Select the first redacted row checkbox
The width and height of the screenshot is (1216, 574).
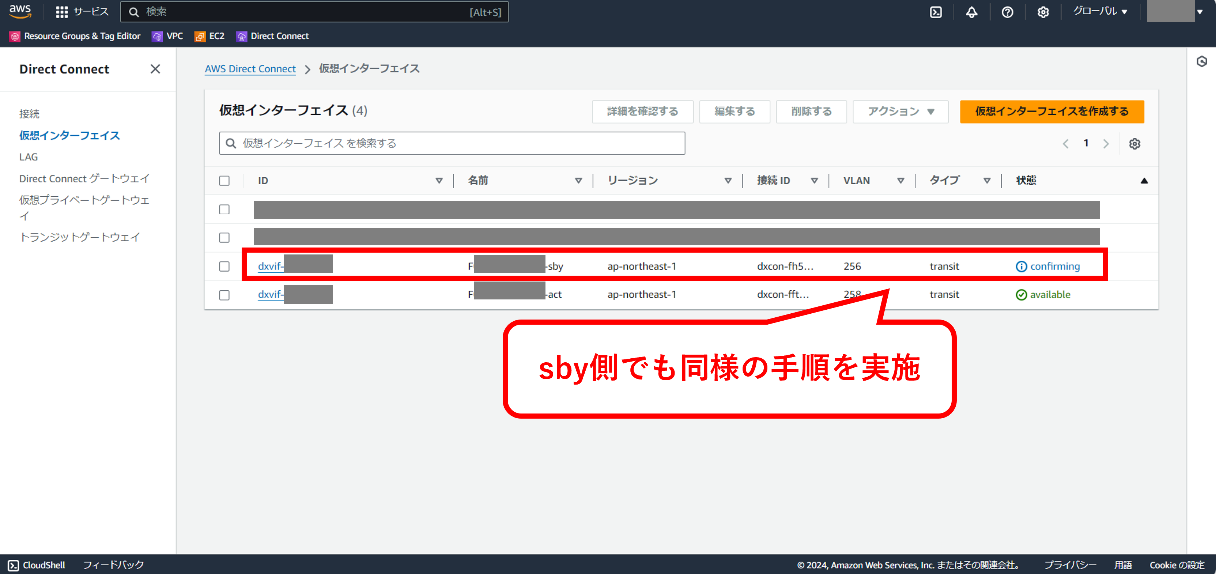click(x=224, y=209)
